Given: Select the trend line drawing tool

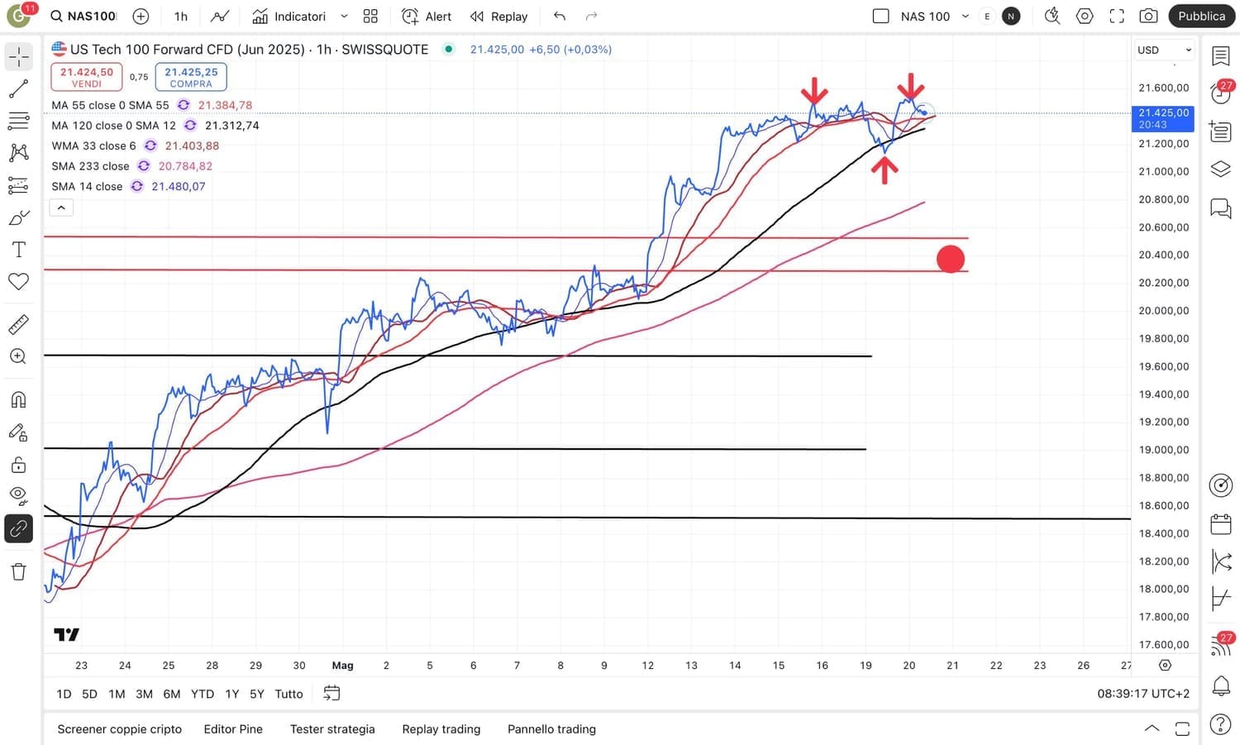Looking at the screenshot, I should pos(18,89).
